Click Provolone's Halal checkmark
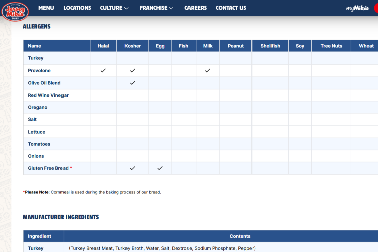The height and width of the screenshot is (252, 378). [103, 71]
